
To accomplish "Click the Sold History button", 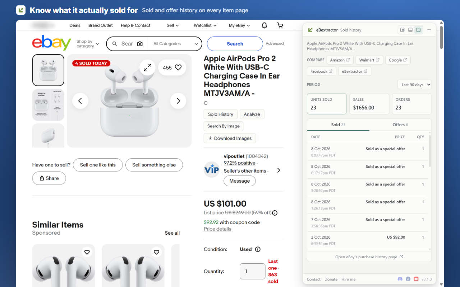I will [x=221, y=114].
